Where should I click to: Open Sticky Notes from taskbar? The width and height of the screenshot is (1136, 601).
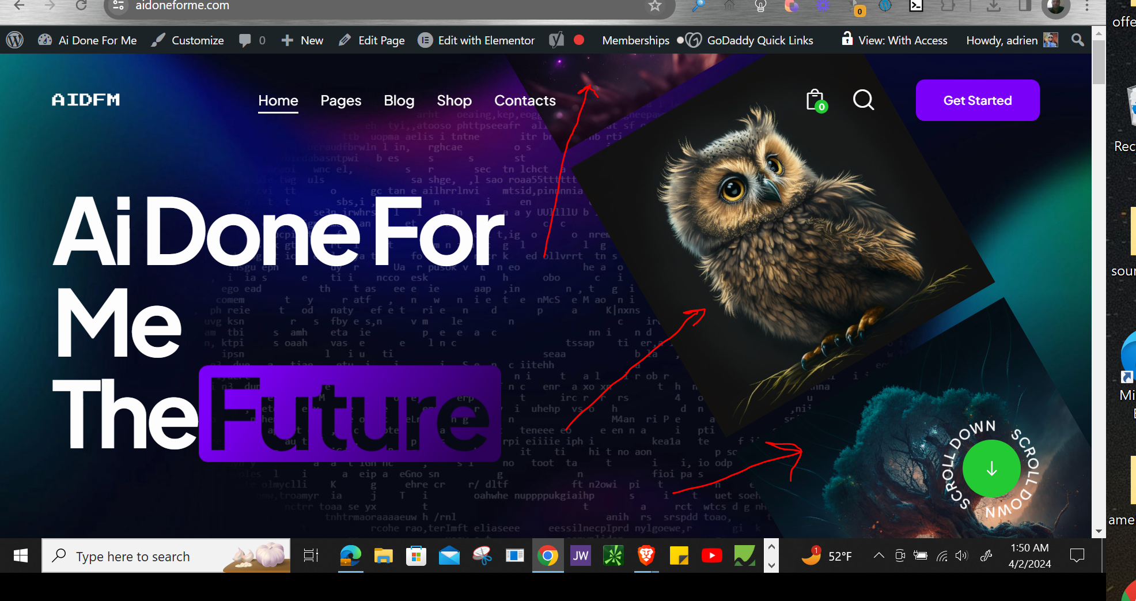(x=679, y=555)
